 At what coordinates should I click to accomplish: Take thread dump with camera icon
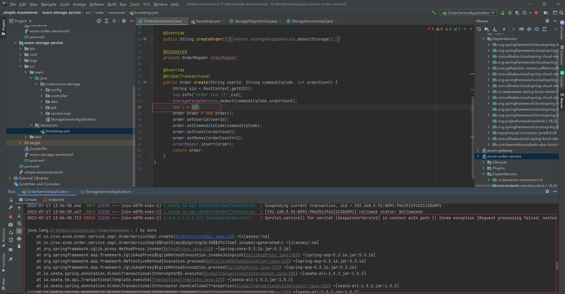pos(11,225)
